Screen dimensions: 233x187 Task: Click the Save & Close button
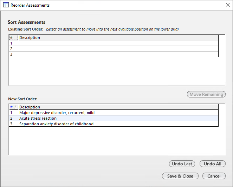pyautogui.click(x=180, y=176)
